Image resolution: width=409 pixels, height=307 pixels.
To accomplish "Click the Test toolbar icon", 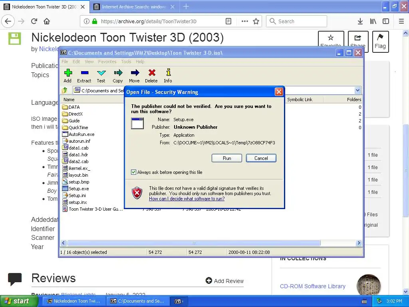I will point(101,76).
